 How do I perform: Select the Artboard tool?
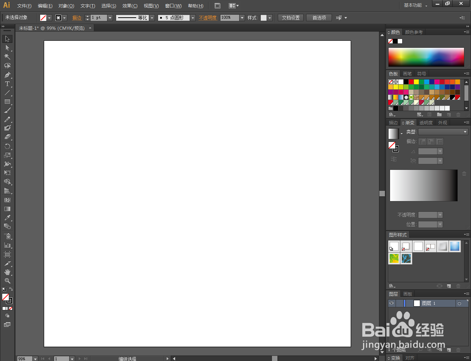(7, 254)
